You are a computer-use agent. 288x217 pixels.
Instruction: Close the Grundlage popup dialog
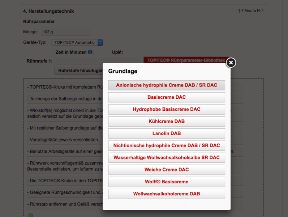(x=231, y=63)
